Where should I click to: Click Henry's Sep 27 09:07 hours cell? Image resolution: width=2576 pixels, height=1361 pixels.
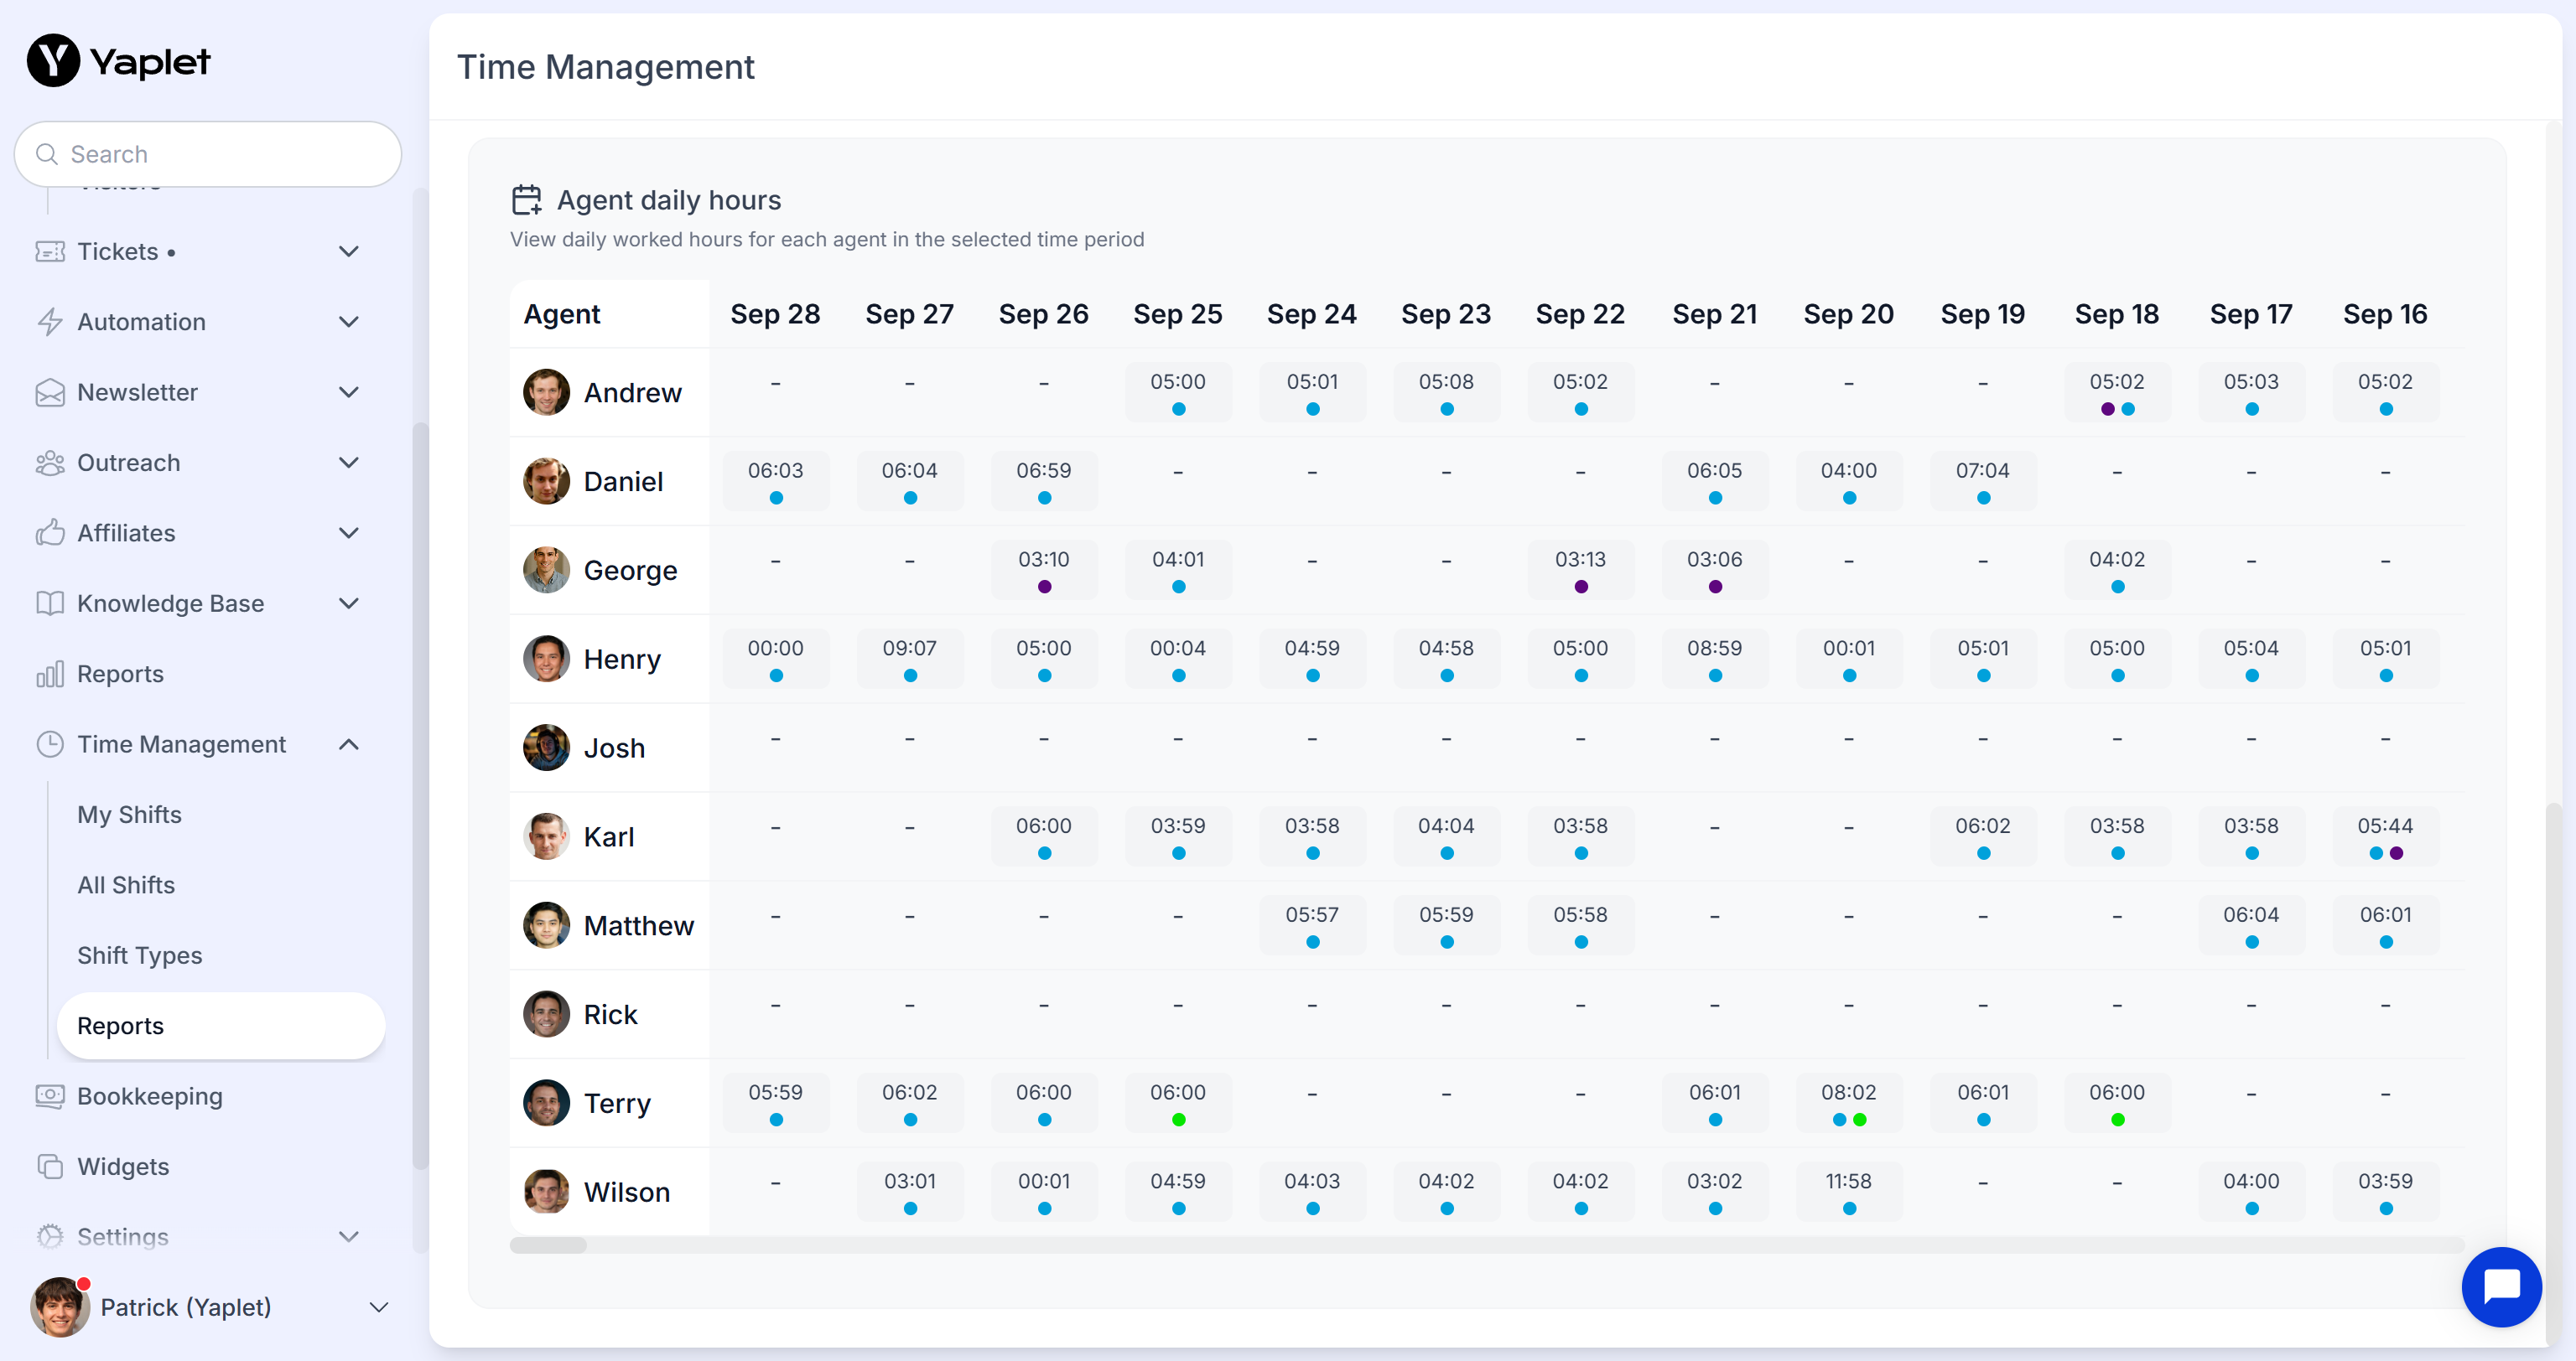(x=909, y=659)
